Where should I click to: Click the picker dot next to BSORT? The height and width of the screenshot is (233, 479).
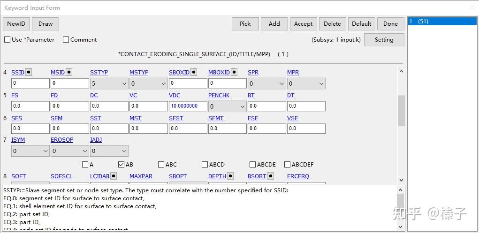(270, 176)
